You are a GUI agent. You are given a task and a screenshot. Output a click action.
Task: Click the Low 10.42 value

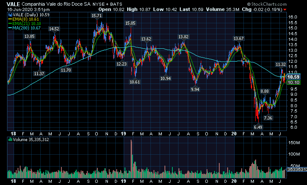[165, 9]
